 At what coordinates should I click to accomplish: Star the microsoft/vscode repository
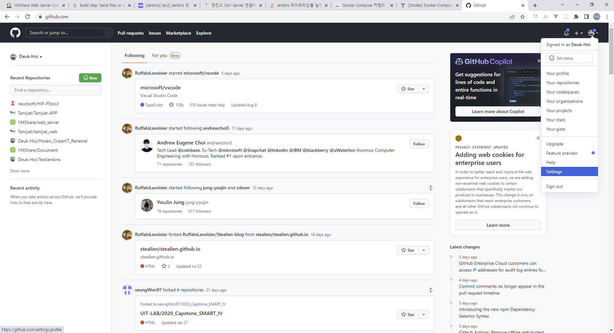[408, 89]
